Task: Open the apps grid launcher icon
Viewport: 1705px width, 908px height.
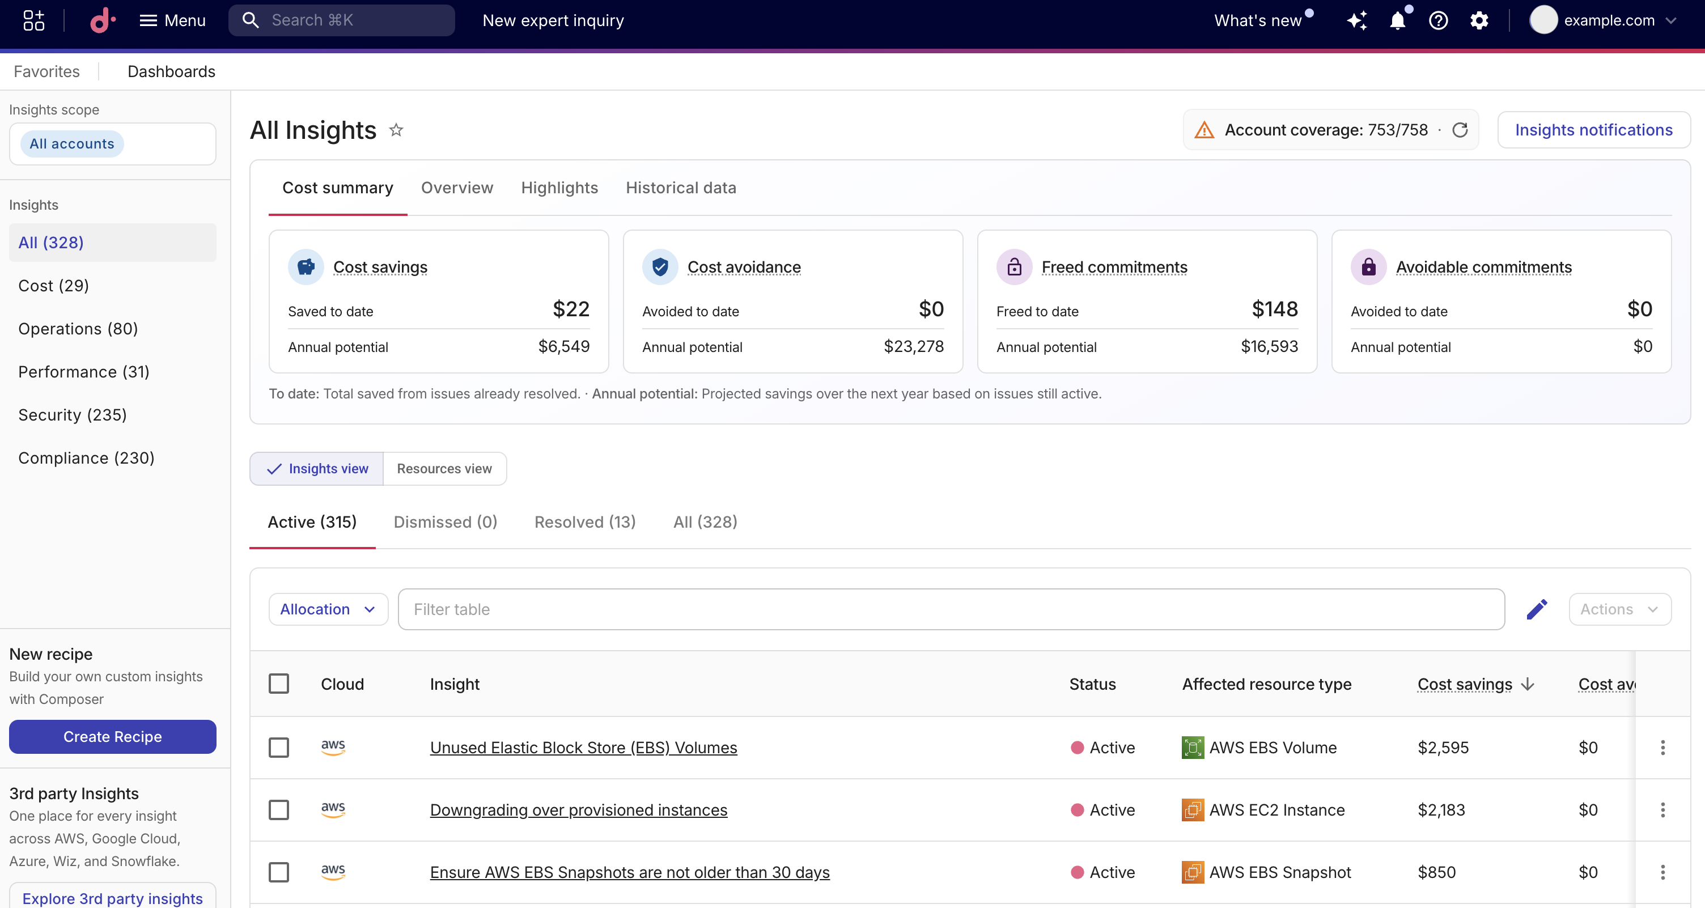Action: pos(33,20)
